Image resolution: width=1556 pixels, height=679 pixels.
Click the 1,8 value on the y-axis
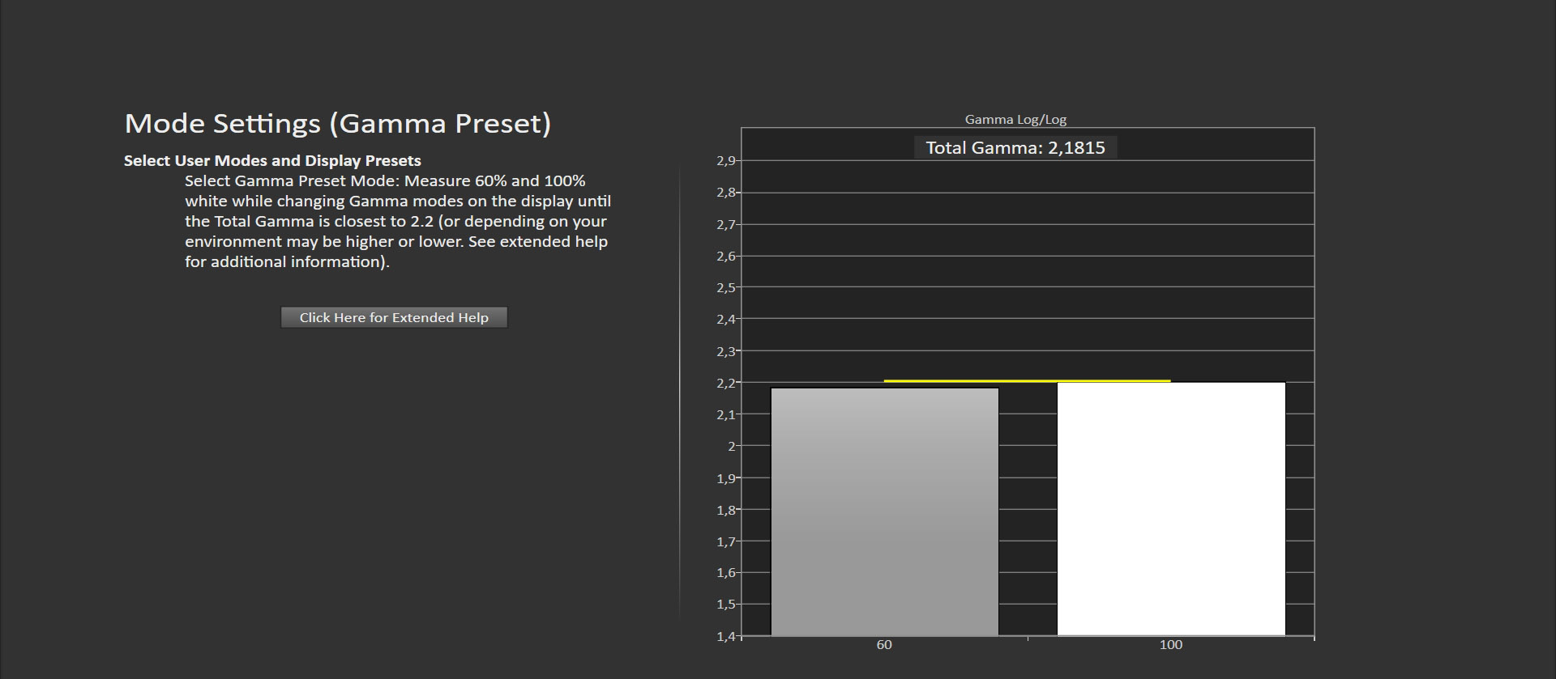(x=725, y=510)
